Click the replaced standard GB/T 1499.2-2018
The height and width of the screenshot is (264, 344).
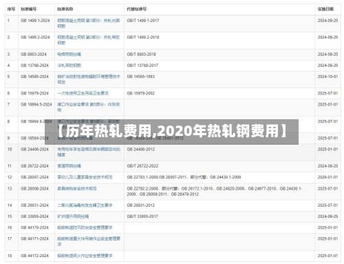[143, 37]
